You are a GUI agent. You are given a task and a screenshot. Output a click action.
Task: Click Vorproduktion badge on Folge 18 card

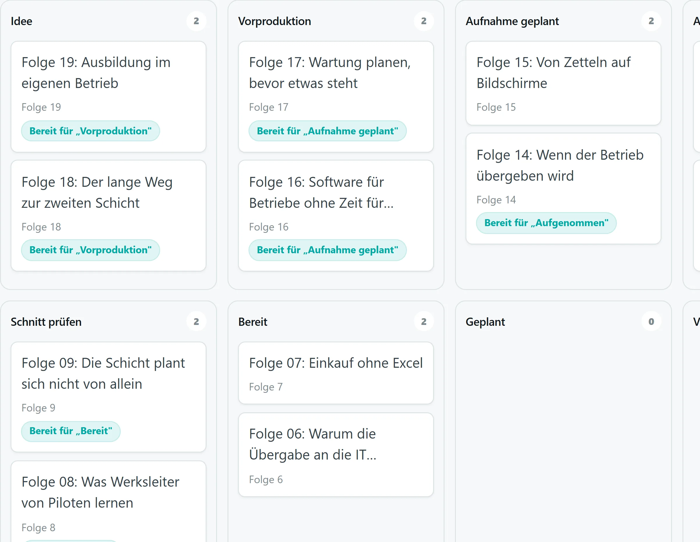(90, 250)
